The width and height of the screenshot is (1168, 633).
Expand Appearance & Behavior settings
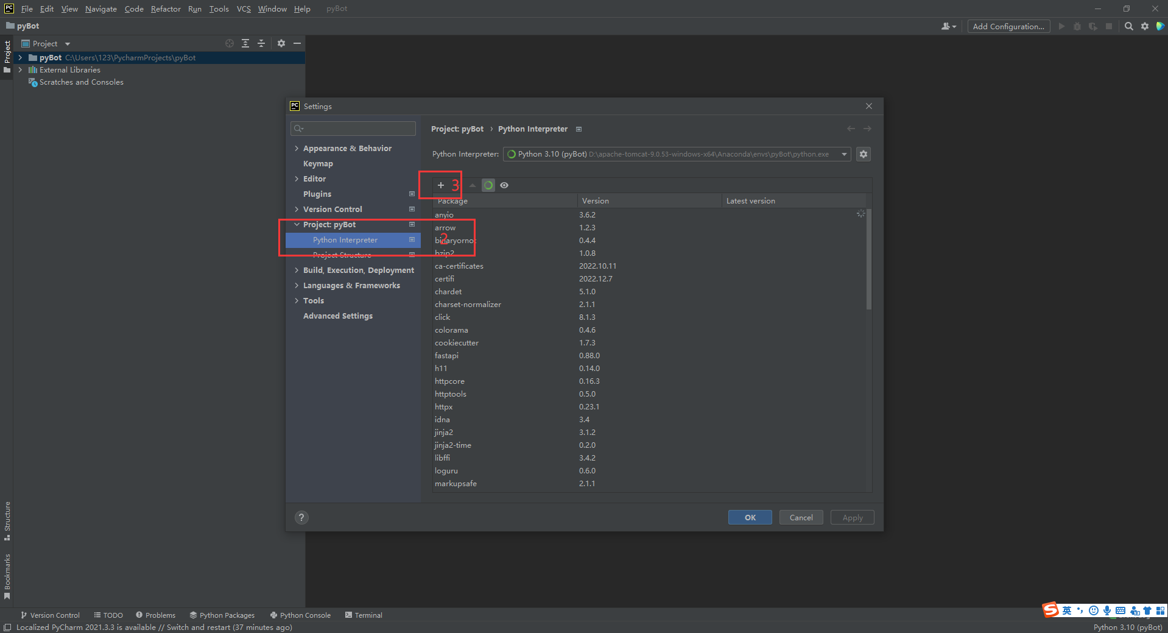tap(297, 149)
